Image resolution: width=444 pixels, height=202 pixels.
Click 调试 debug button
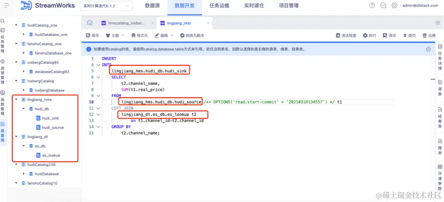pyautogui.click(x=389, y=36)
